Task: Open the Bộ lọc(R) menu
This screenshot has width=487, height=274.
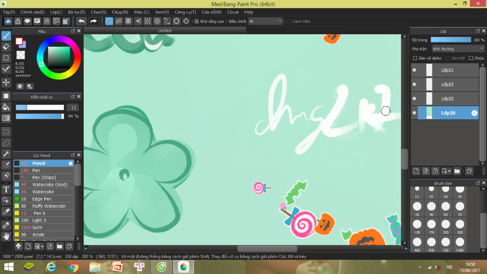Action: [77, 12]
